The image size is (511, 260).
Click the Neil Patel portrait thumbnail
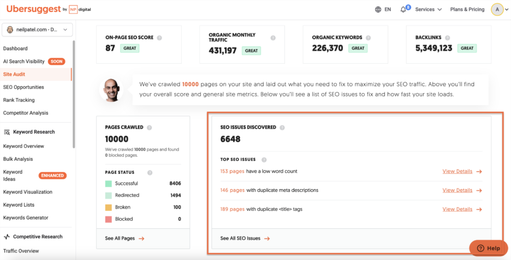(x=111, y=89)
